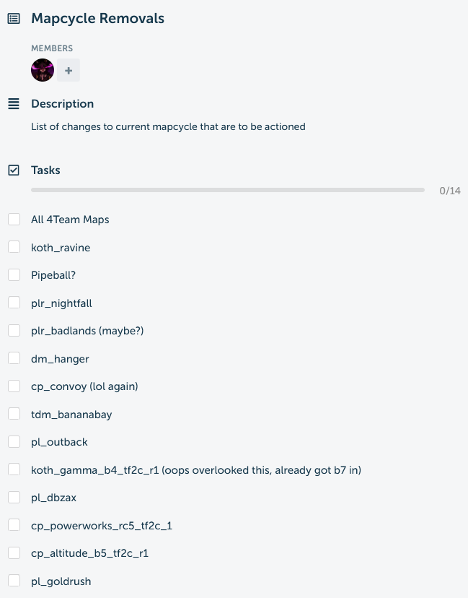
Task: Click the Mapcycle Removals title text
Action: pyautogui.click(x=97, y=18)
